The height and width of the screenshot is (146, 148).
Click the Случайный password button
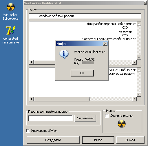click(x=85, y=118)
